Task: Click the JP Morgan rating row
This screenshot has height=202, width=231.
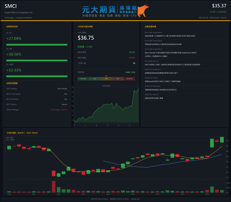Action: coord(37,110)
